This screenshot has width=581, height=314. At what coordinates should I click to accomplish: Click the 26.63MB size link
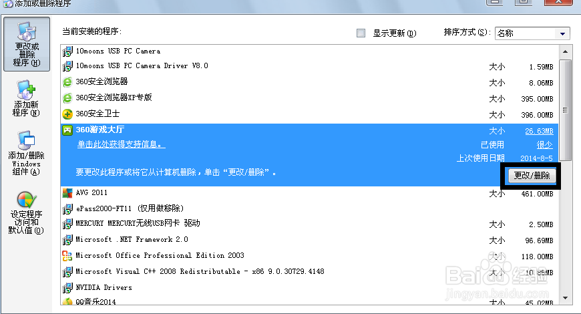click(539, 131)
